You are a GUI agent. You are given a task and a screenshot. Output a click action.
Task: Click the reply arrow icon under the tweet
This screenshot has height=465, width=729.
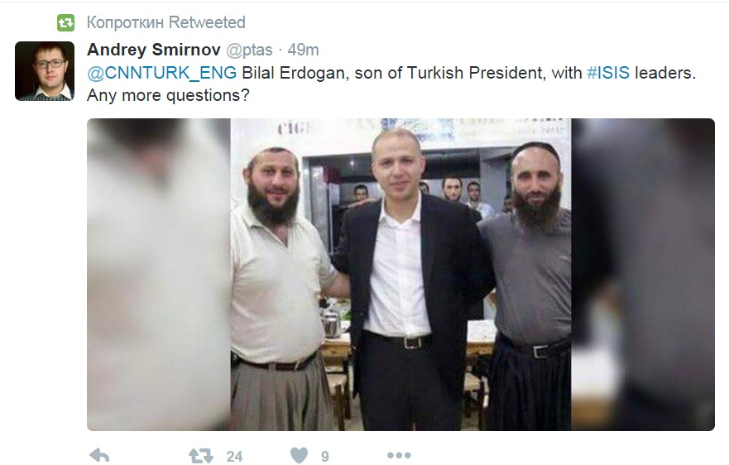click(99, 455)
